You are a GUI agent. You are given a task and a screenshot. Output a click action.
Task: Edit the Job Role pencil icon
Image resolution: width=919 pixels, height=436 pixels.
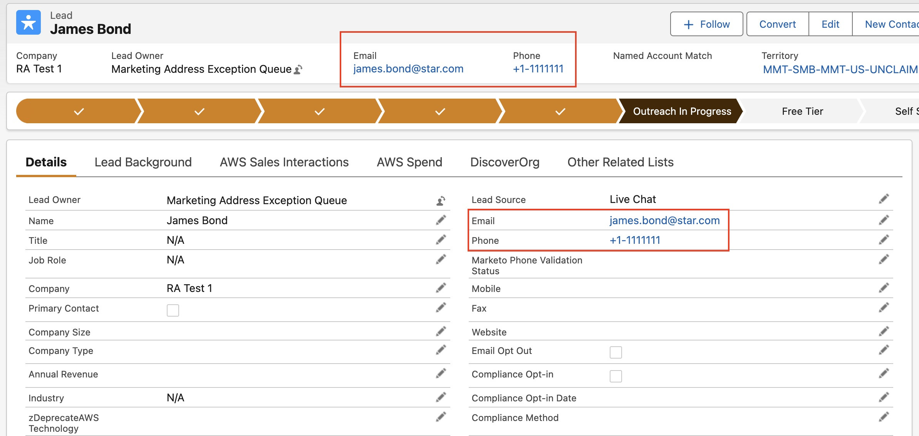click(x=441, y=259)
